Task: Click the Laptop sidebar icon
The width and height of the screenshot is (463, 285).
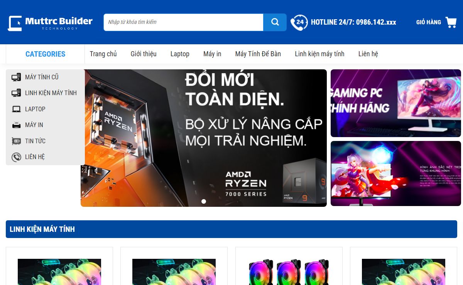Action: coord(16,109)
